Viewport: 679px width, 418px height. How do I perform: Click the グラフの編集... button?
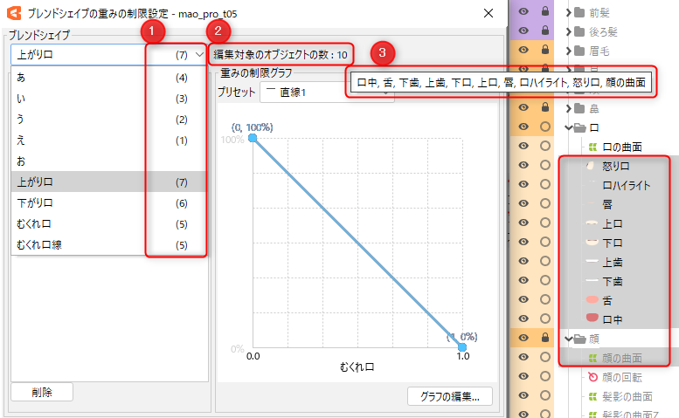tap(449, 395)
